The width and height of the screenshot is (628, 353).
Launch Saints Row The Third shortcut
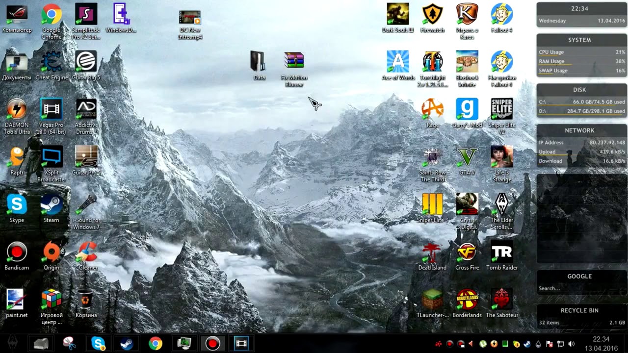432,164
